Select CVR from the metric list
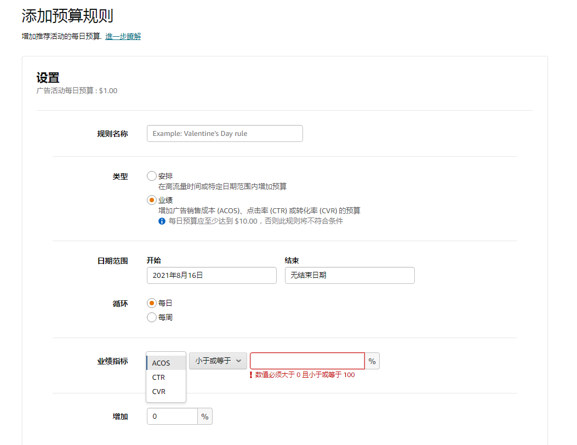Viewport: 577px width, 445px height. 158,391
